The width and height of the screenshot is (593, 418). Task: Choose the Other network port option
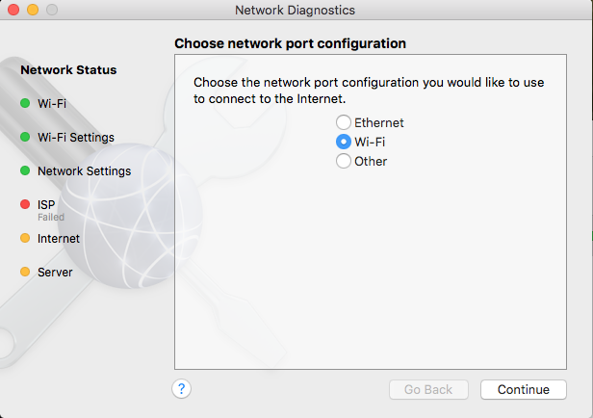344,161
